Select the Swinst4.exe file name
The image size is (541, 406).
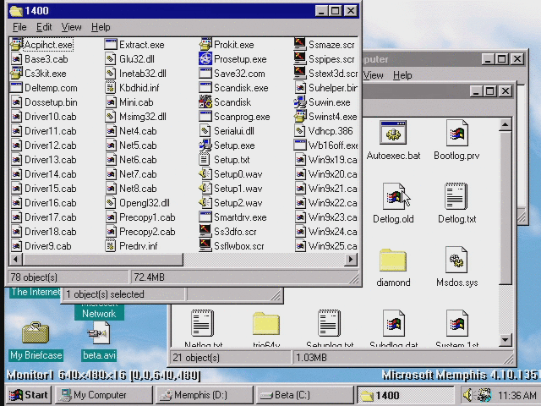[332, 117]
